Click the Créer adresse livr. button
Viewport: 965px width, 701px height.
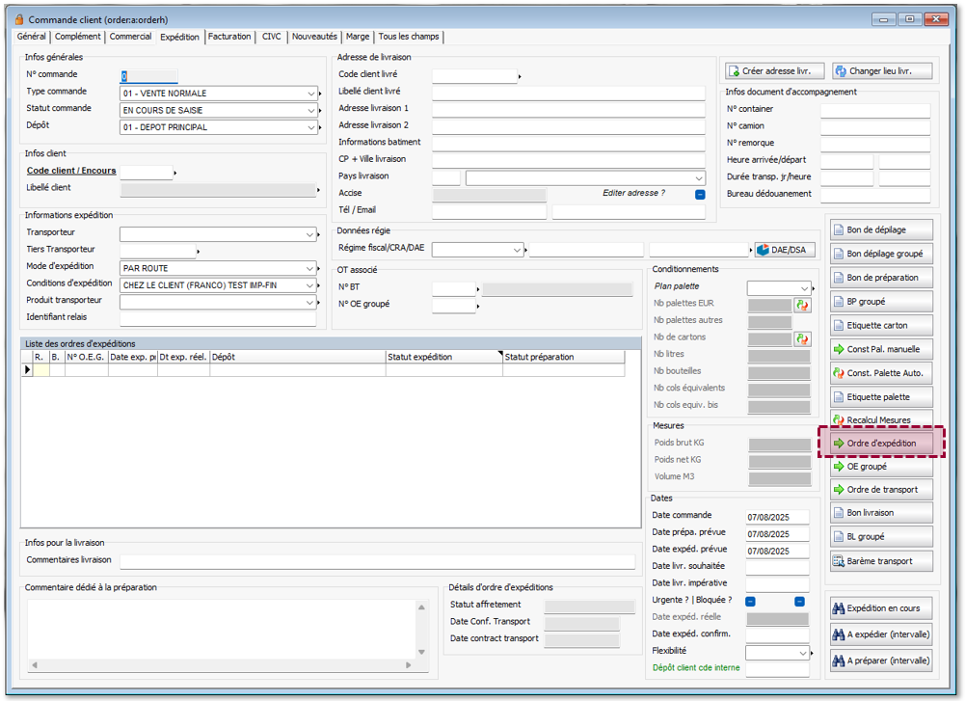coord(775,70)
